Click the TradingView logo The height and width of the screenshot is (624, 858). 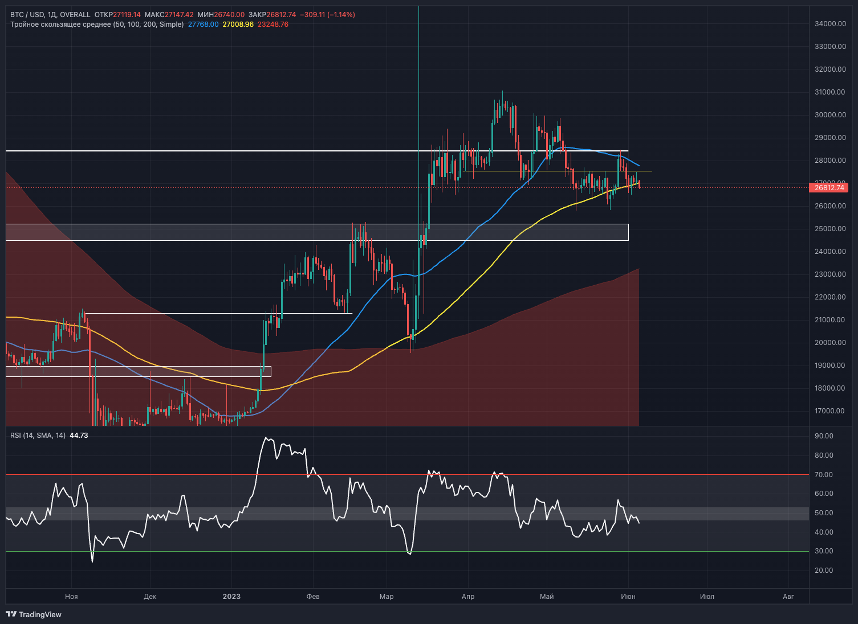click(x=34, y=614)
